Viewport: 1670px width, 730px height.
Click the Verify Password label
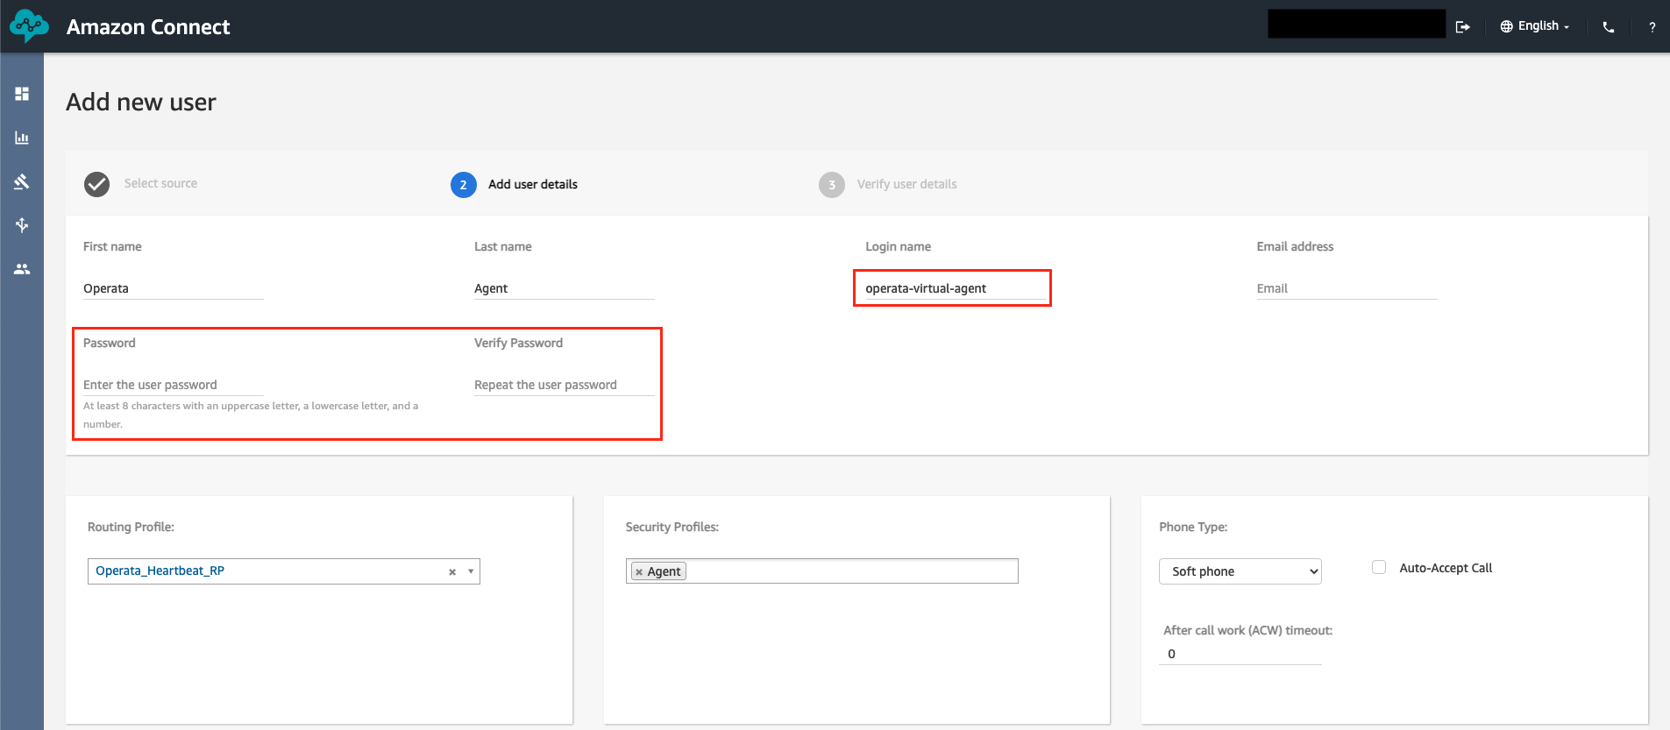coord(518,343)
